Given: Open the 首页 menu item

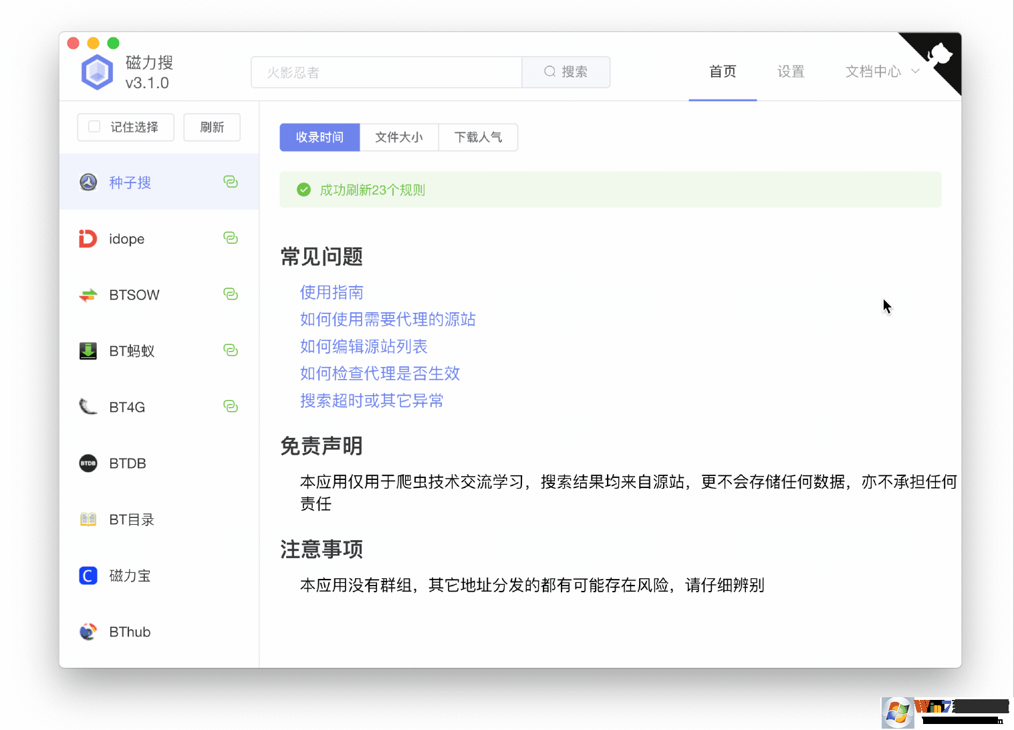Looking at the screenshot, I should point(723,72).
